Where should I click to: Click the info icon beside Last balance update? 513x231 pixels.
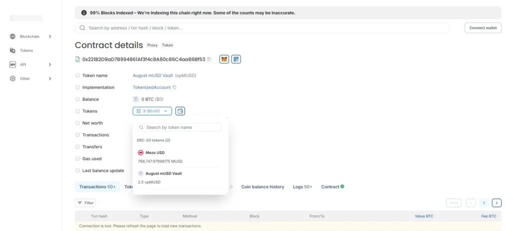pos(78,170)
